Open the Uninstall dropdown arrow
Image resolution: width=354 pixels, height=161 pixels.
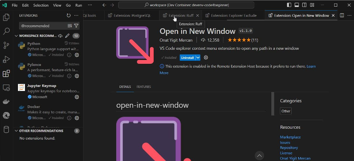point(198,58)
